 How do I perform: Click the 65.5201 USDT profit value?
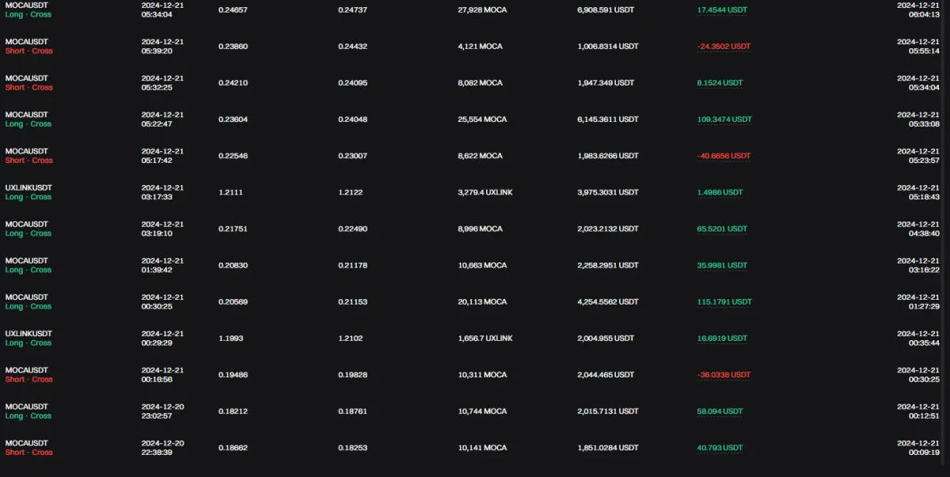pos(722,229)
